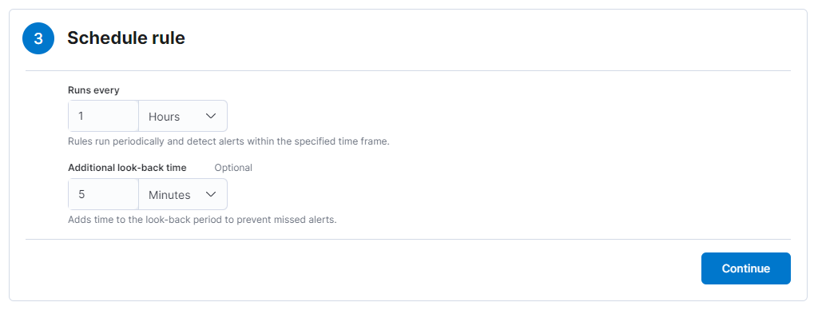Place cursor after value 5 in look-back field
814x310 pixels.
click(x=85, y=194)
